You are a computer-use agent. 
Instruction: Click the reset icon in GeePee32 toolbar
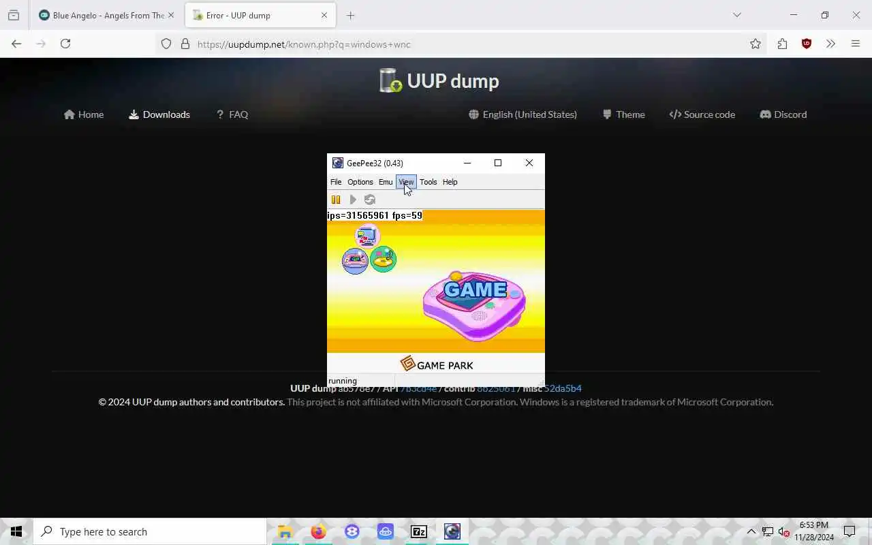pyautogui.click(x=370, y=200)
